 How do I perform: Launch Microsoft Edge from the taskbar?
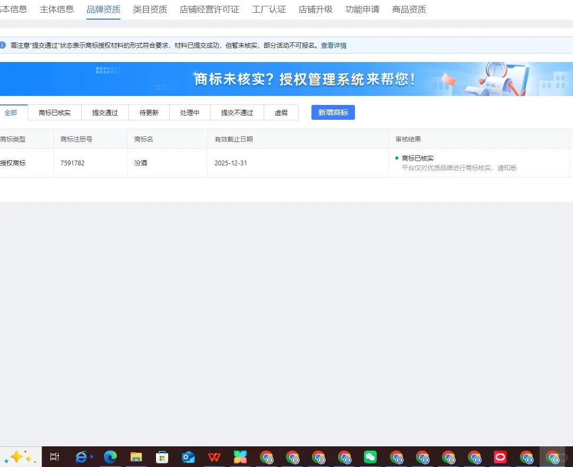[x=109, y=456]
